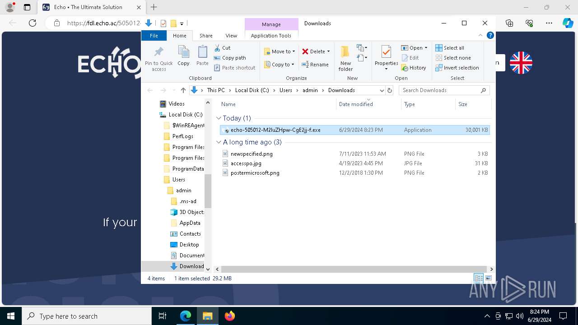Image resolution: width=578 pixels, height=325 pixels.
Task: Click Paste shortcut command
Action: 235,68
